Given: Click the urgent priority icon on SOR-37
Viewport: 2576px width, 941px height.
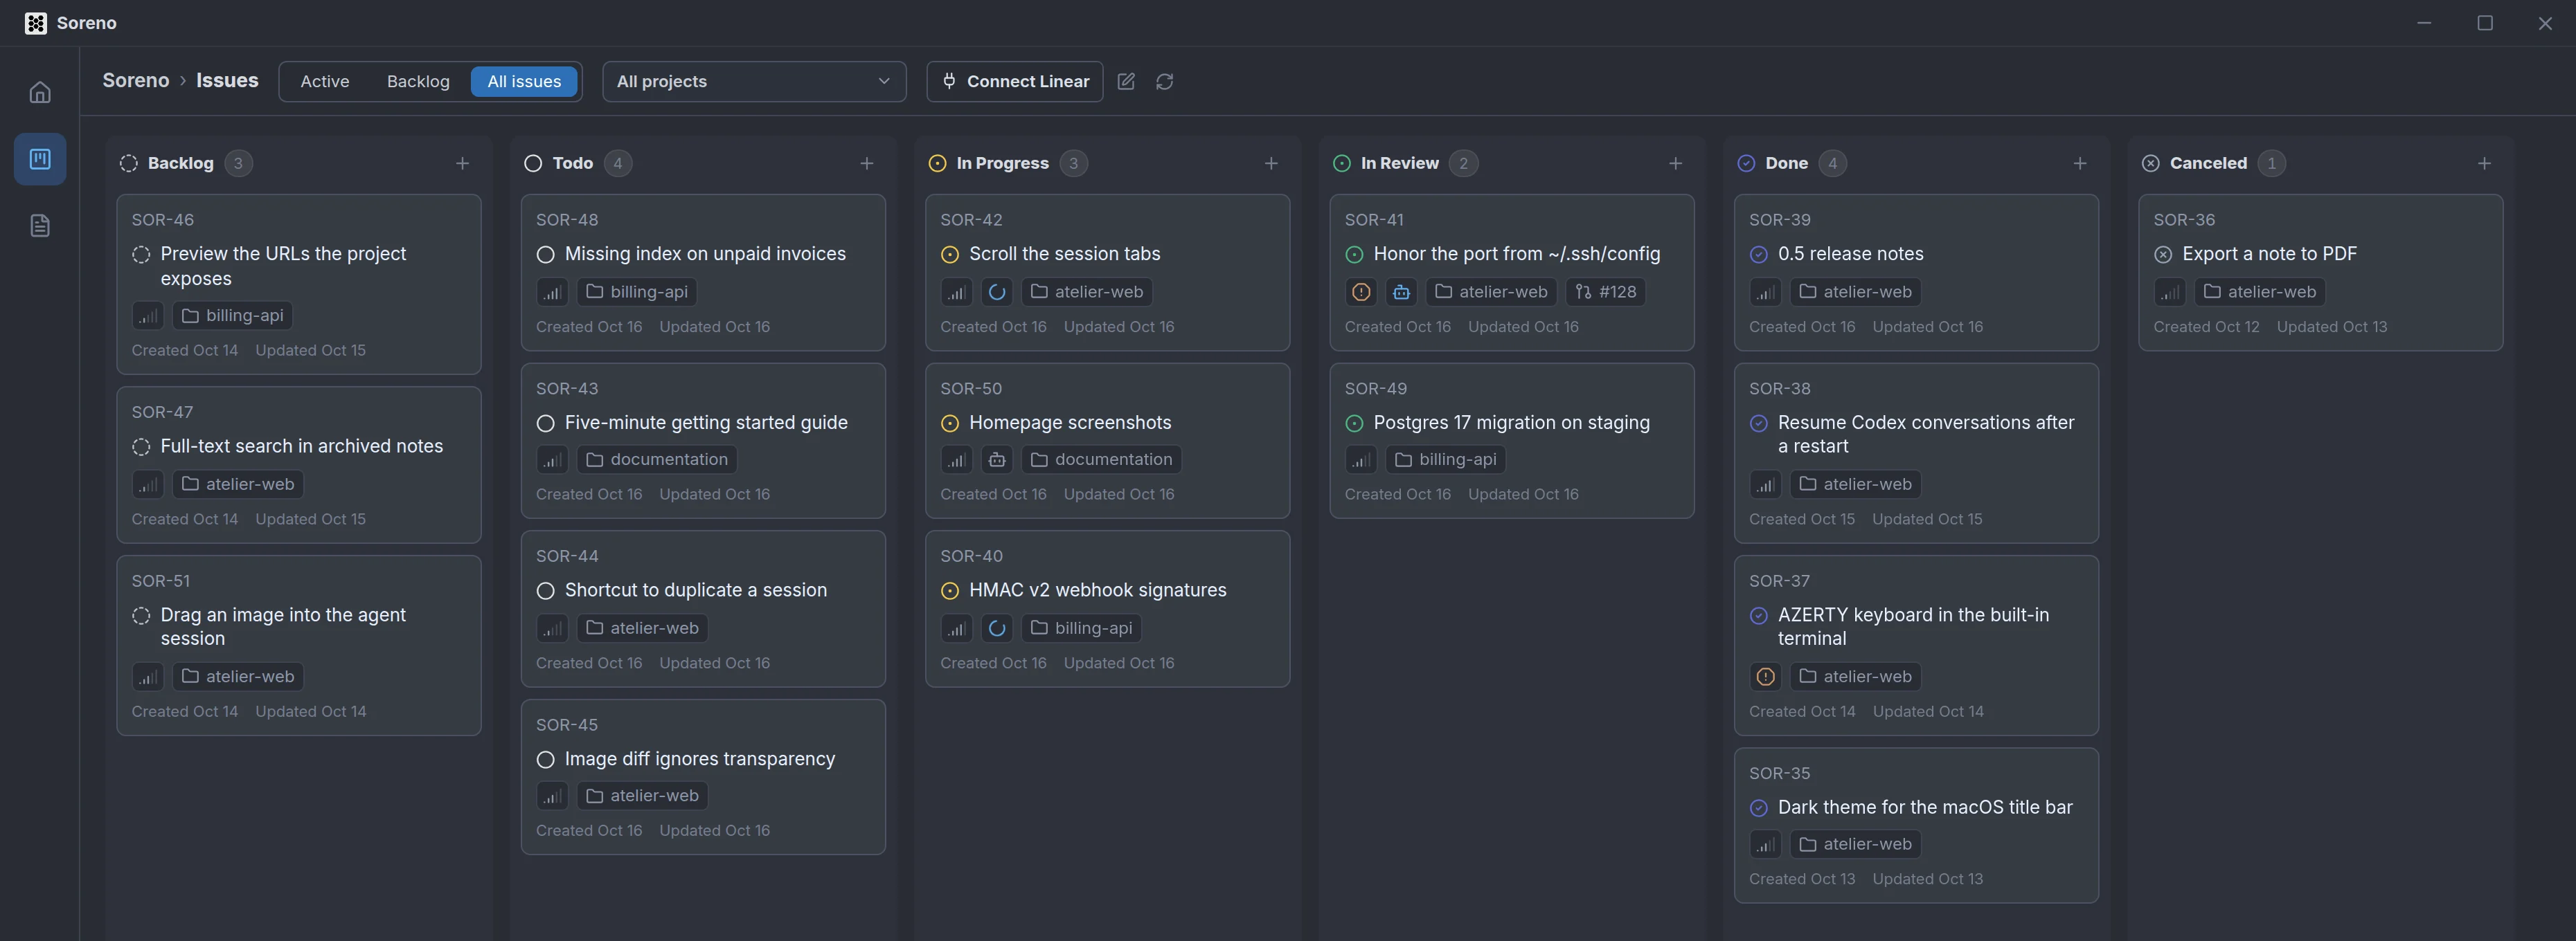Looking at the screenshot, I should coord(1766,677).
